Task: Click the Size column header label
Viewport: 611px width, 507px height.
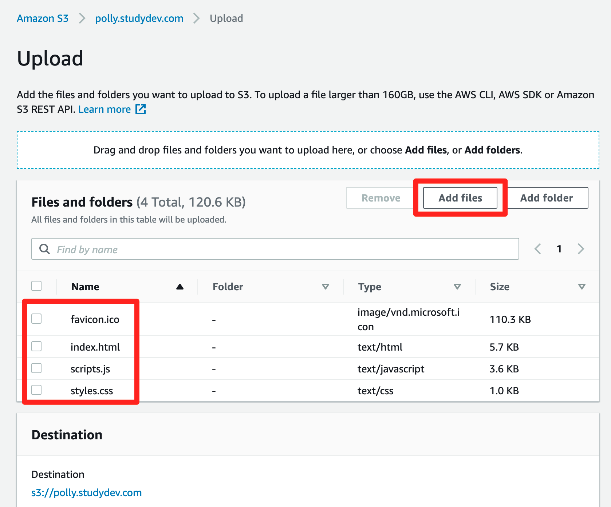Action: (x=500, y=287)
